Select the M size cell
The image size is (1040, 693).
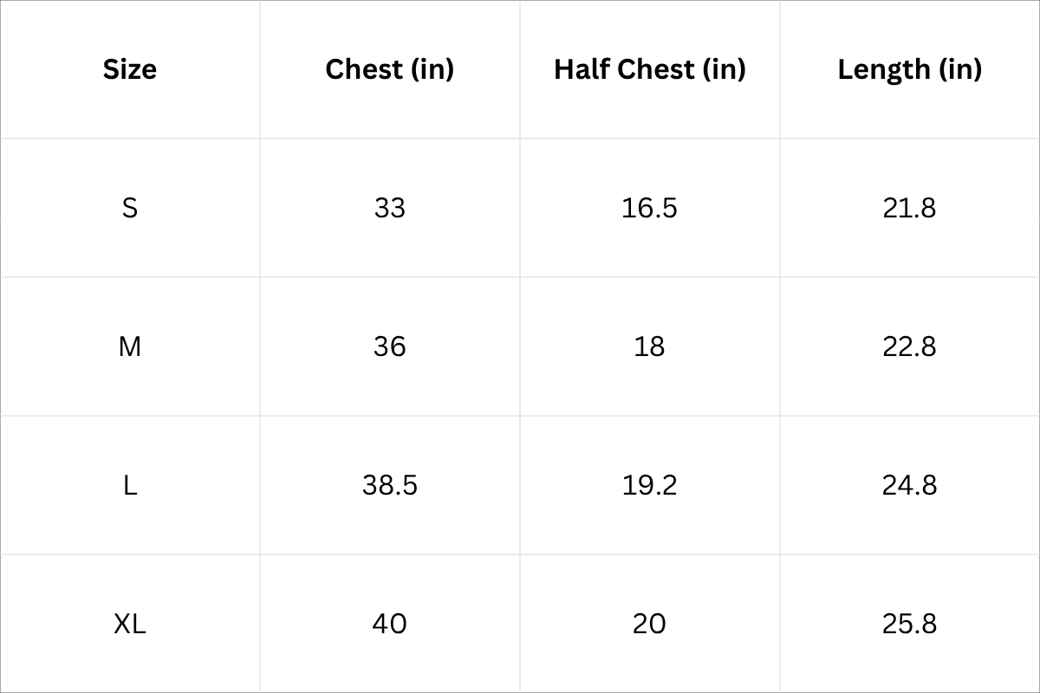tap(130, 346)
